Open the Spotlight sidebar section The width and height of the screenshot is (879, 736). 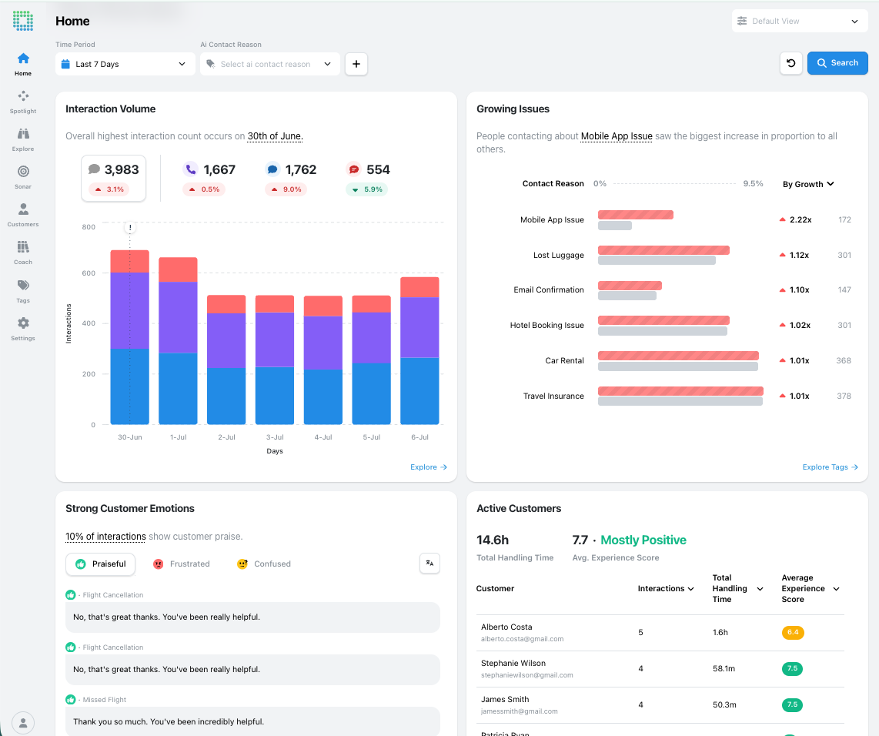point(23,102)
